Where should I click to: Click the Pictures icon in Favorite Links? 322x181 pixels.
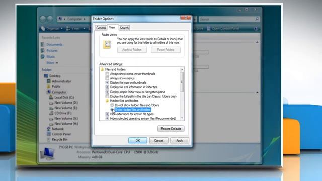[43, 51]
